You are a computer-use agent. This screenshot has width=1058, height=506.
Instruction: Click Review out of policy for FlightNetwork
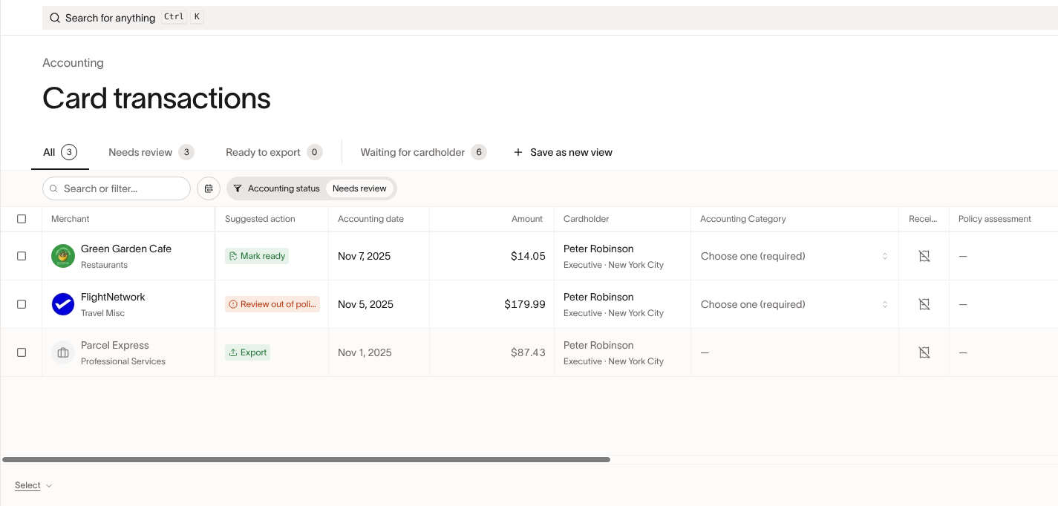272,304
